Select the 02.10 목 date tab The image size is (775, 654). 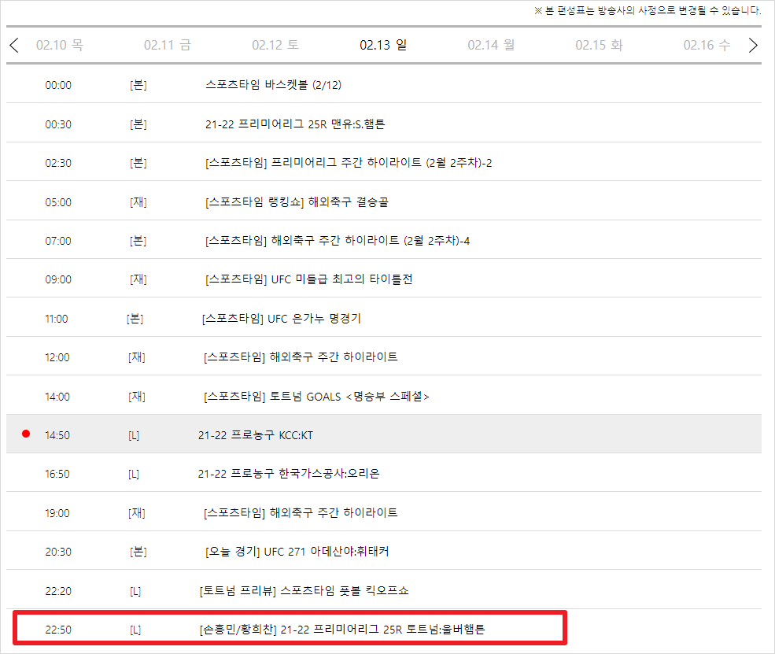[60, 46]
